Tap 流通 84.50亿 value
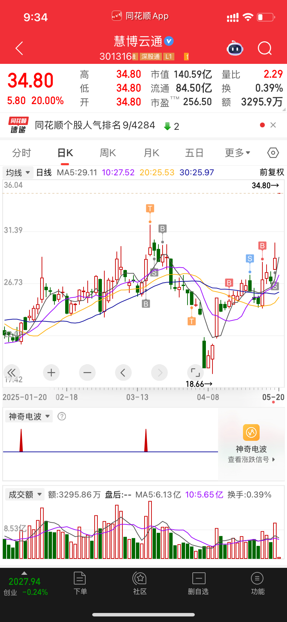The image size is (287, 622). (x=194, y=88)
